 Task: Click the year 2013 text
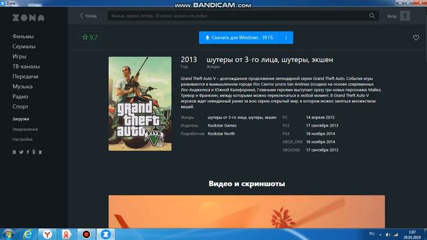tap(189, 59)
